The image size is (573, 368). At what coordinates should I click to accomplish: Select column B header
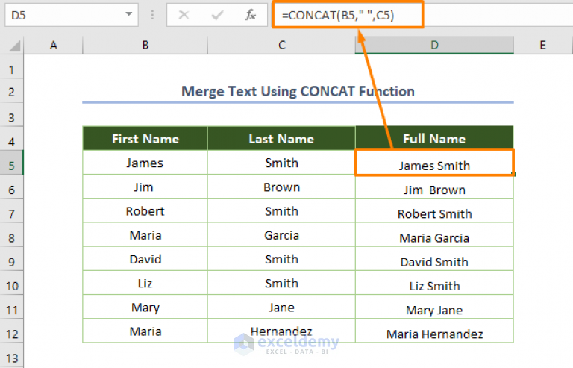pyautogui.click(x=145, y=46)
